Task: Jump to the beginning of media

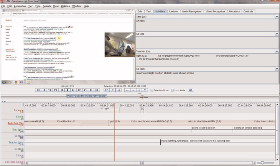Action: click(38, 90)
